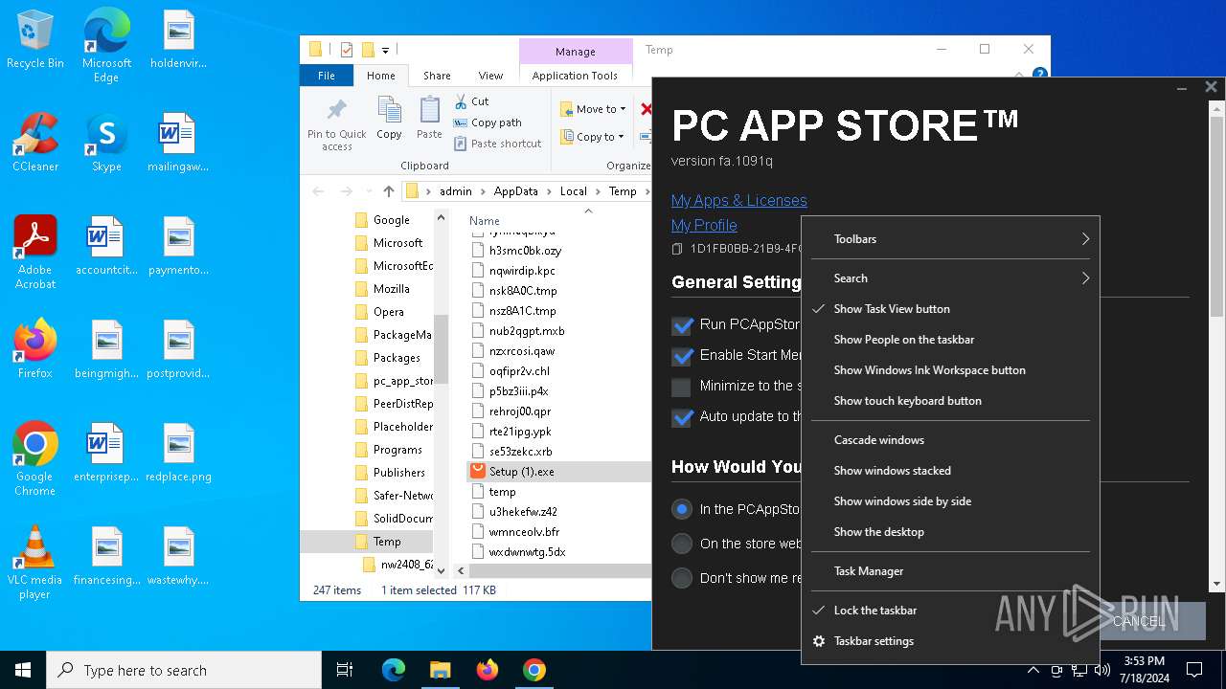Toggle the Auto update checkbox
This screenshot has height=689, width=1226.
[682, 417]
